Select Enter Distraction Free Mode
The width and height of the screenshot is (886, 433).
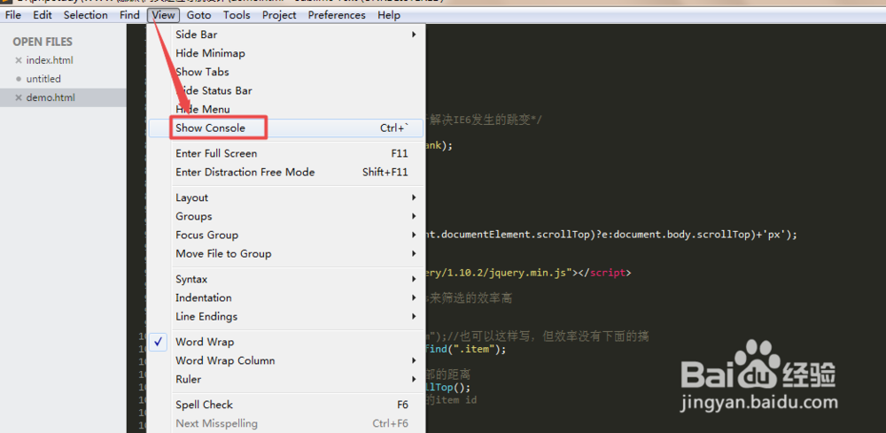pos(286,172)
